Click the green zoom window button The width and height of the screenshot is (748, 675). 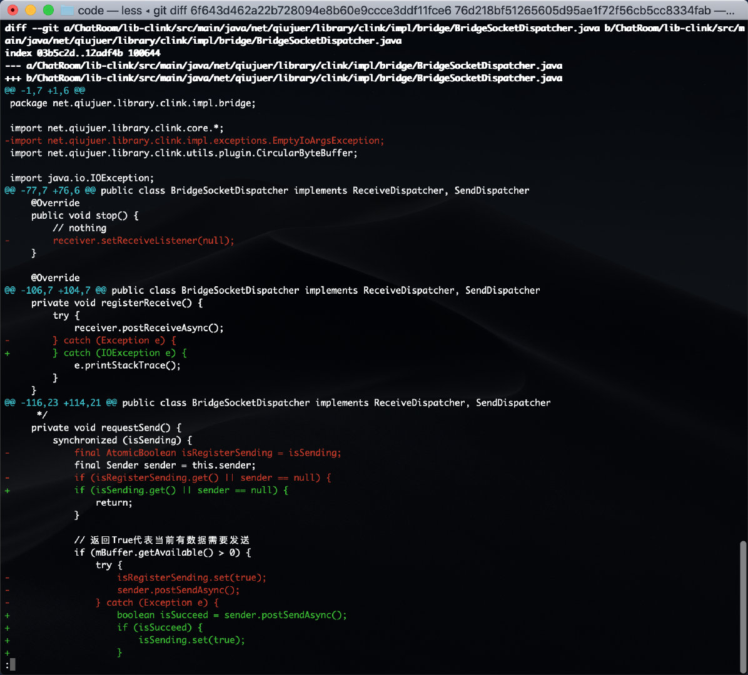pos(48,10)
